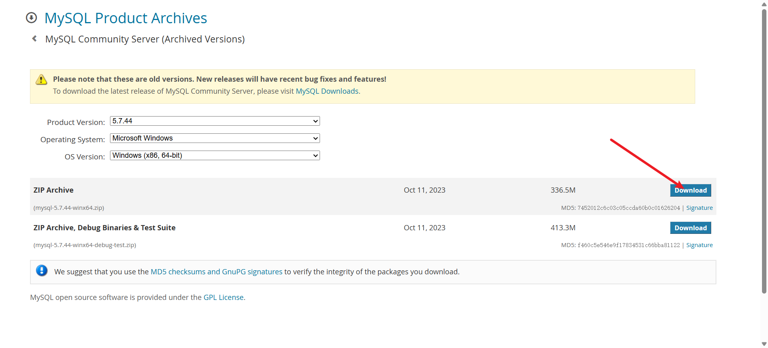
Task: Click the ZIP Archive row's Oct 11, 2023 date
Action: (424, 190)
